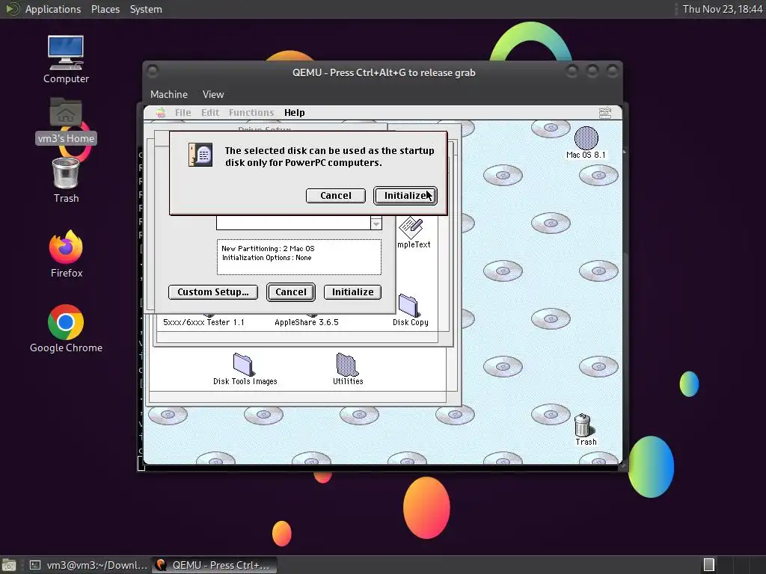Open the Applications menu in top panel

53,9
